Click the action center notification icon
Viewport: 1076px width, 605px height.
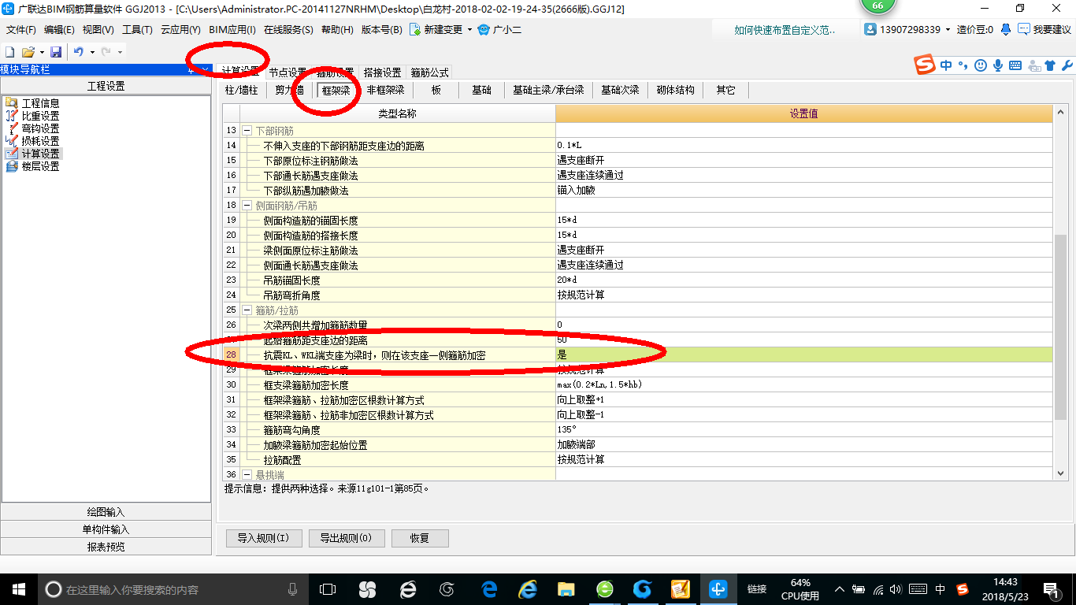click(1051, 589)
